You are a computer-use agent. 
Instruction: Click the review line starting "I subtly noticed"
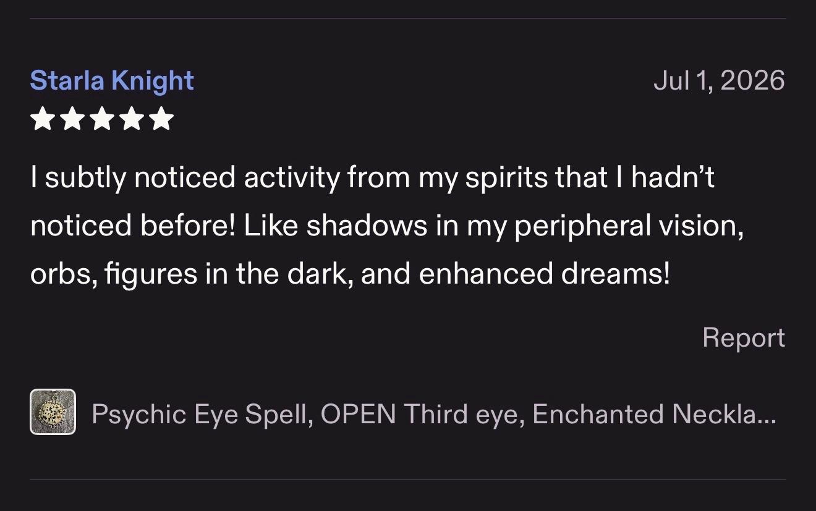pyautogui.click(x=372, y=178)
